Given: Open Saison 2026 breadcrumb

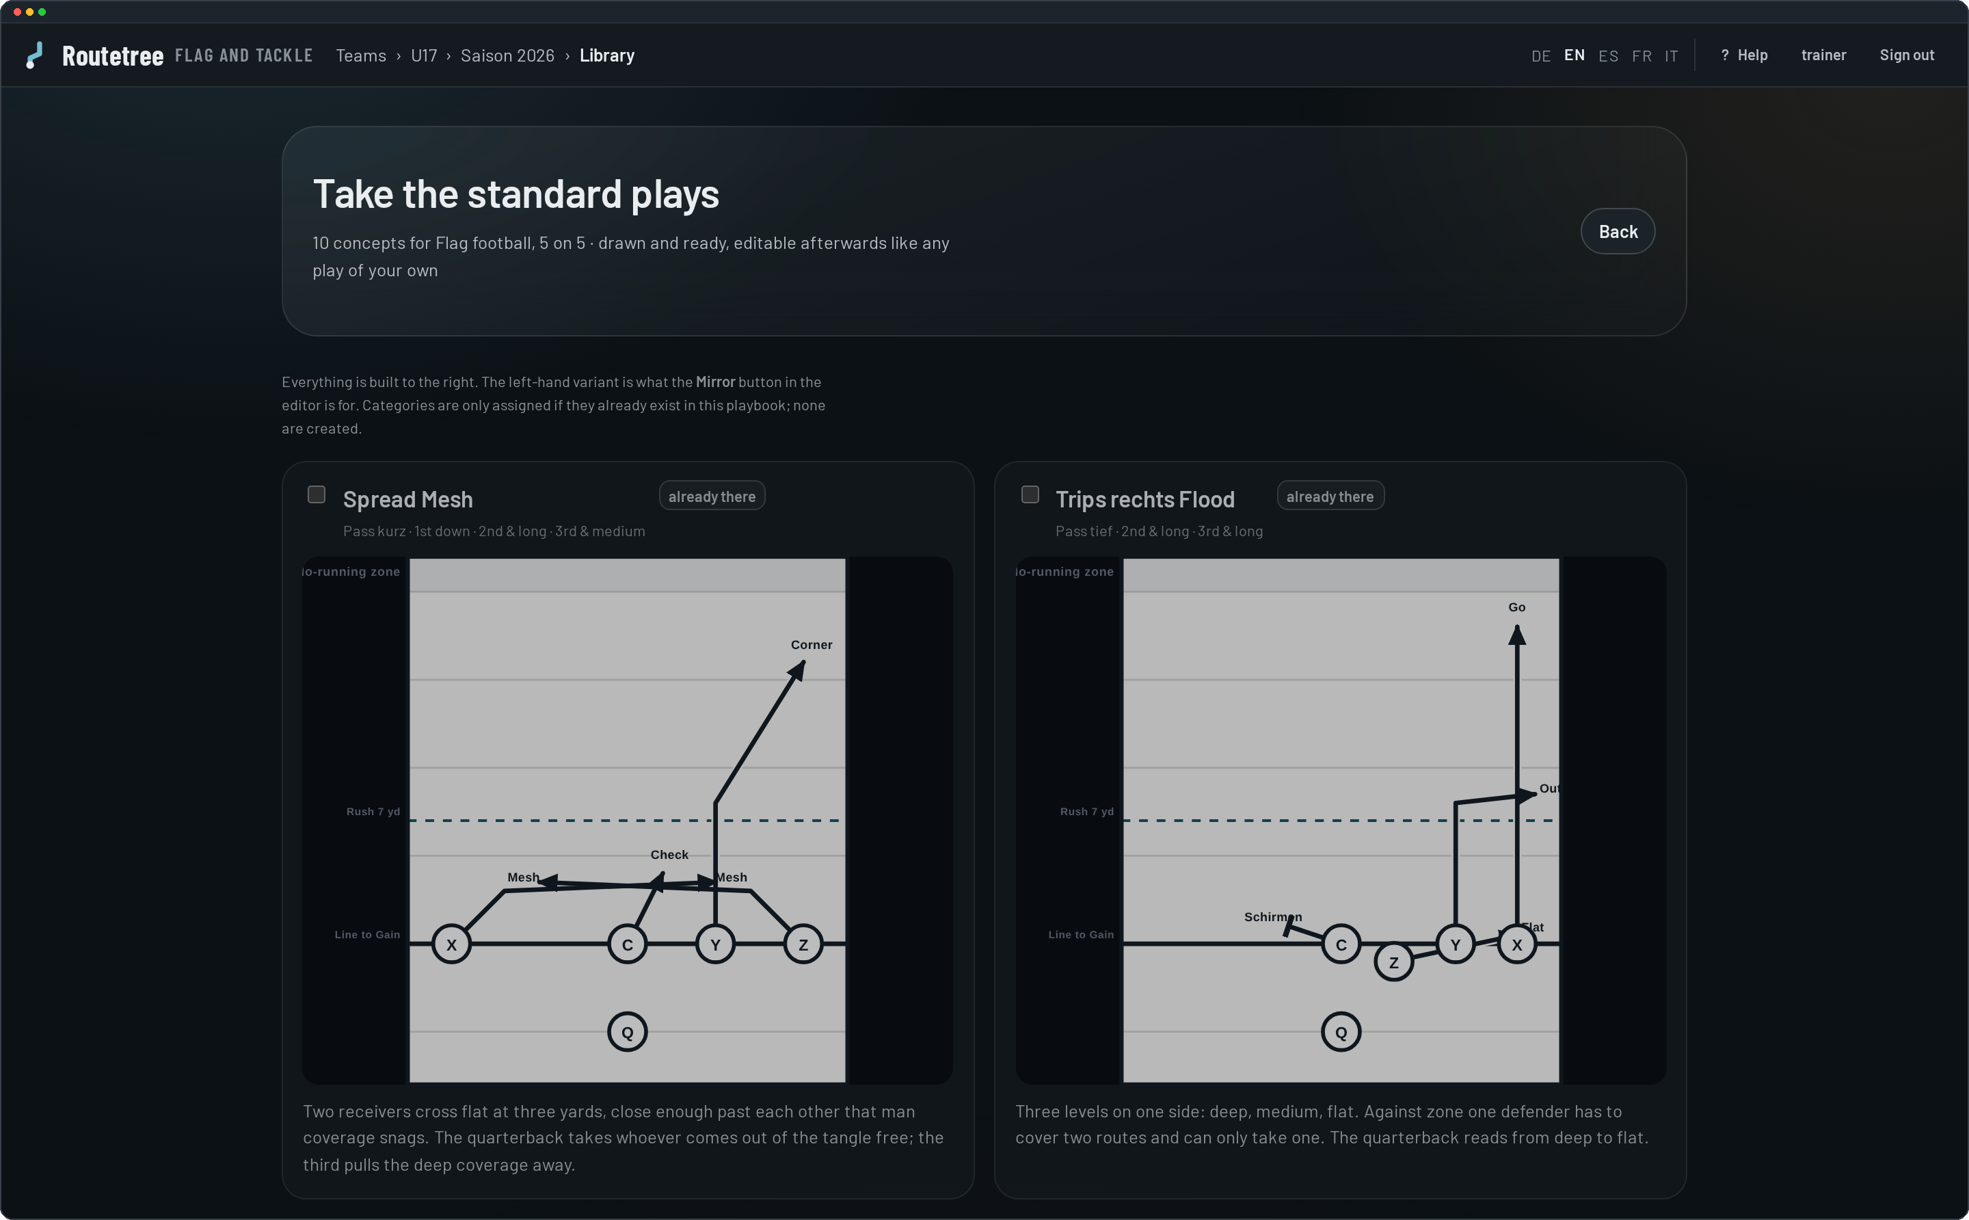Looking at the screenshot, I should [x=507, y=55].
